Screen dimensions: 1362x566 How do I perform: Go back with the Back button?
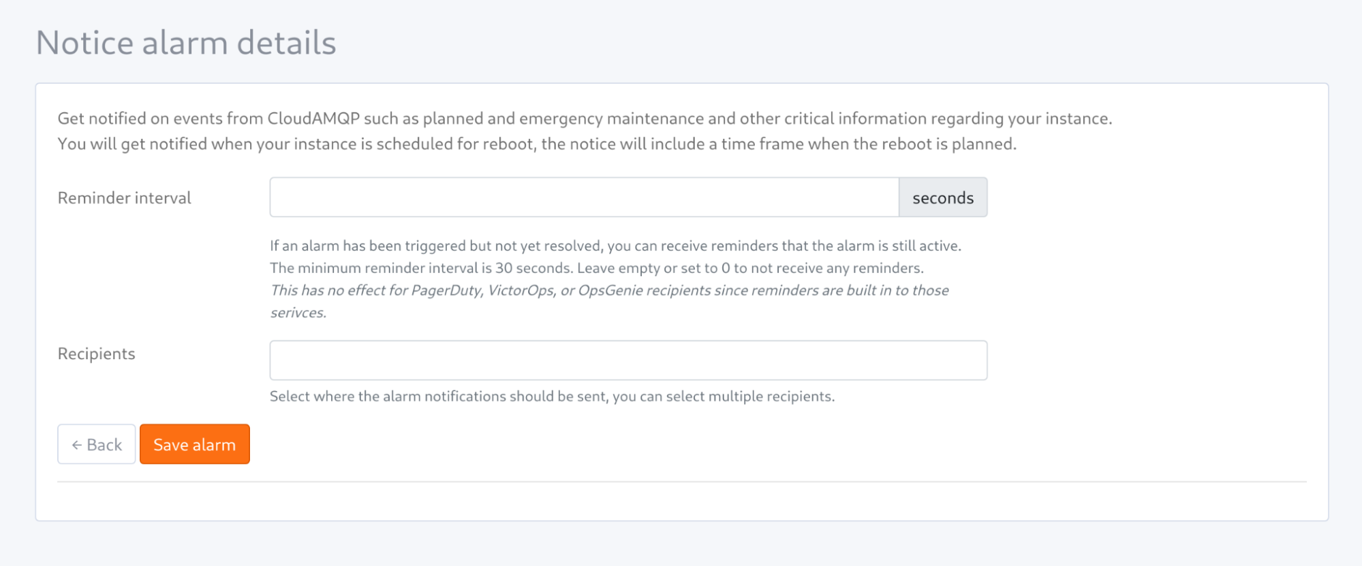point(97,444)
